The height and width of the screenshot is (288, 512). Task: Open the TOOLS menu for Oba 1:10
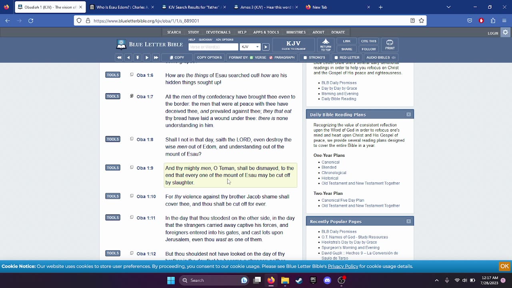(113, 196)
